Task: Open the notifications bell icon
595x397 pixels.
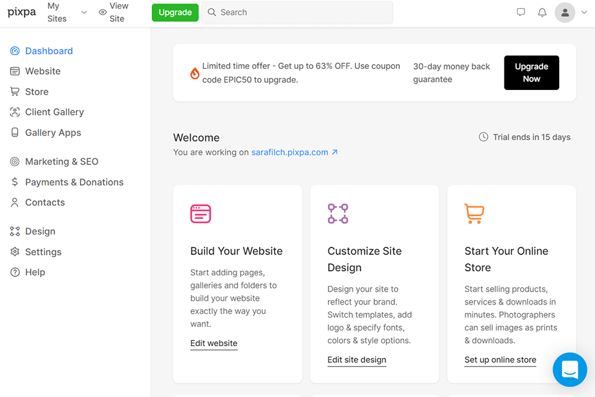Action: [542, 12]
